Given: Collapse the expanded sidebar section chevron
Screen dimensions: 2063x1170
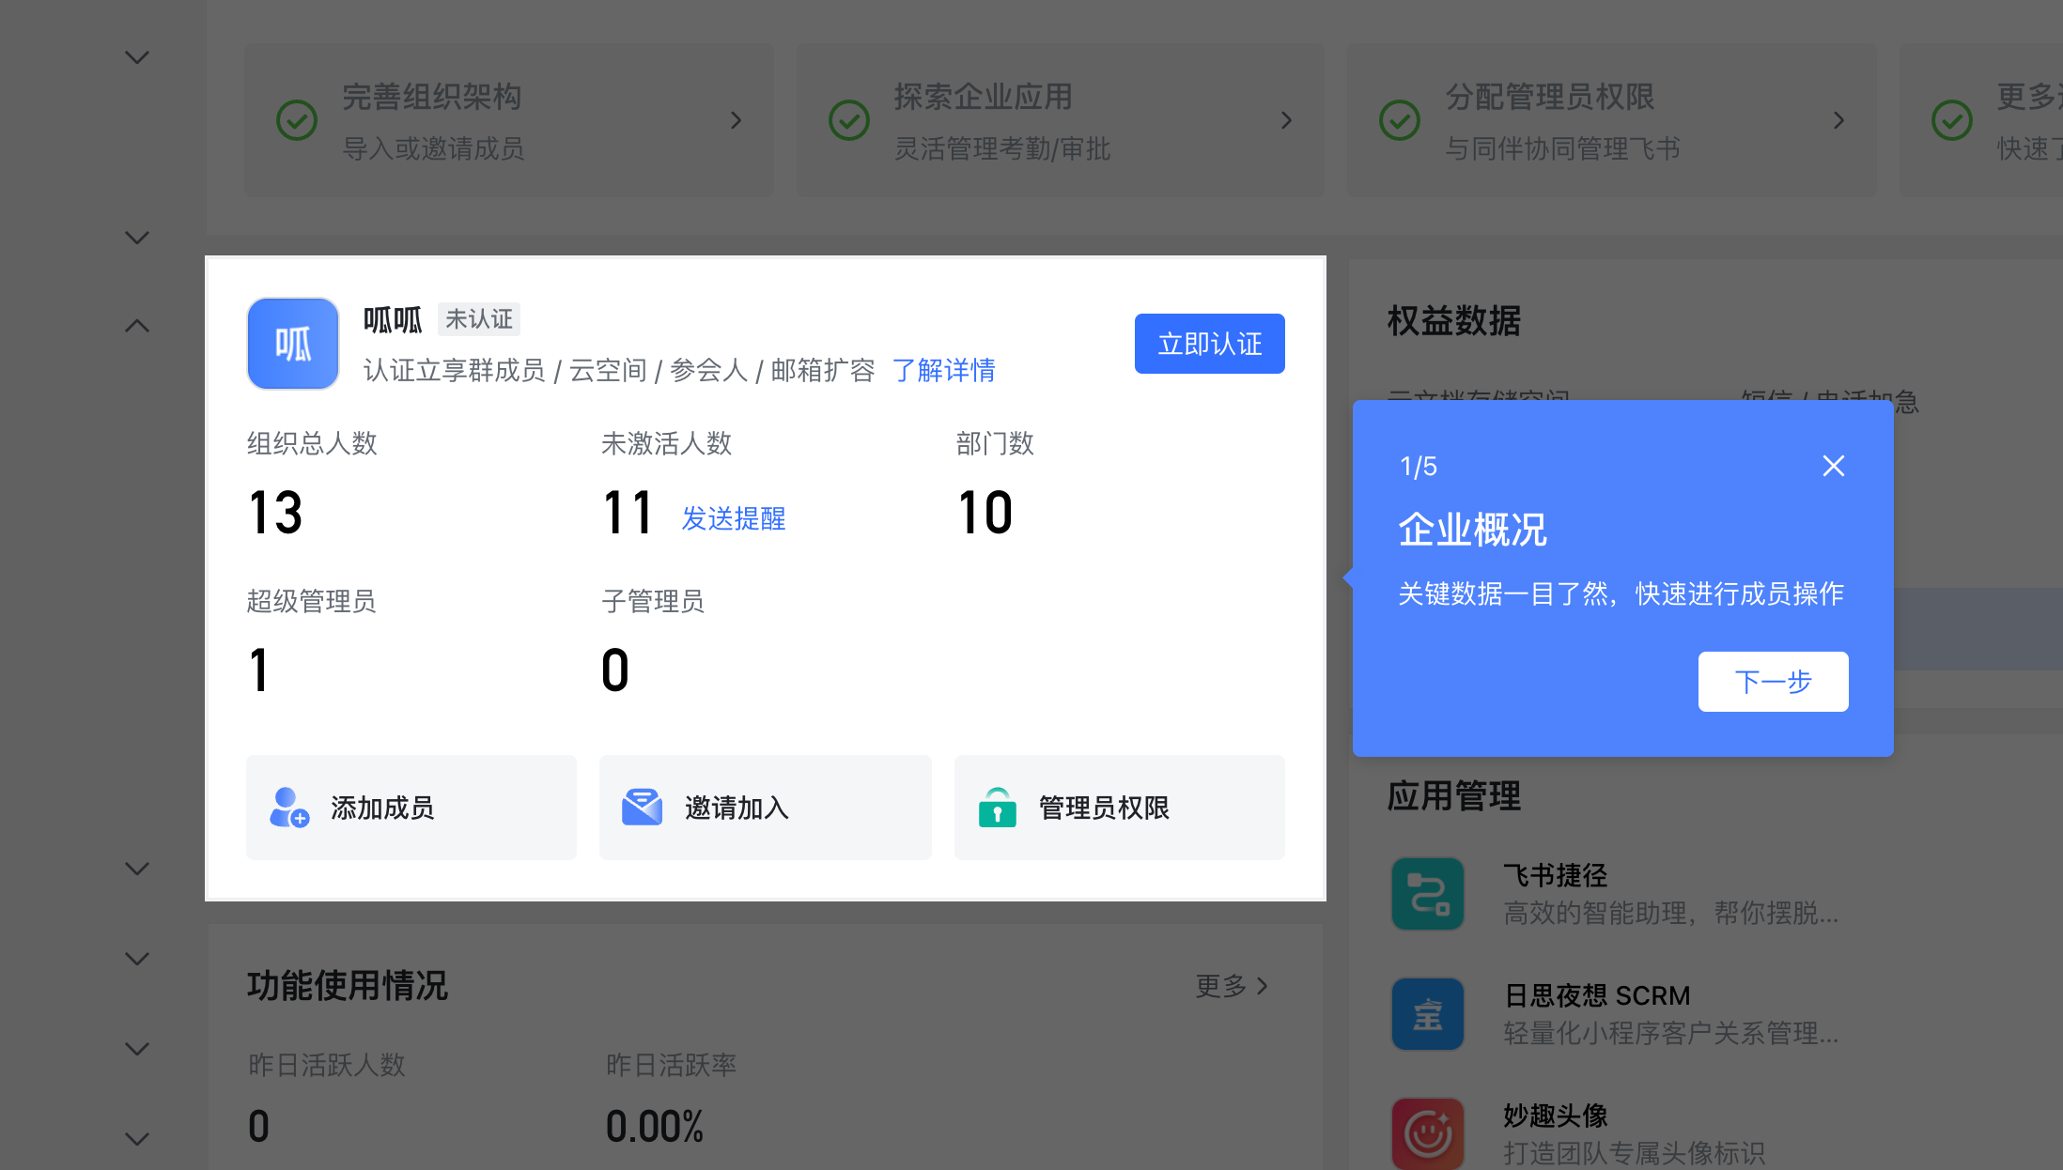Looking at the screenshot, I should point(137,327).
